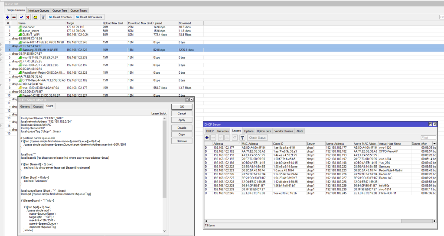Click enable checkmark icon in DHCP Server Leases toolbar

click(221, 138)
